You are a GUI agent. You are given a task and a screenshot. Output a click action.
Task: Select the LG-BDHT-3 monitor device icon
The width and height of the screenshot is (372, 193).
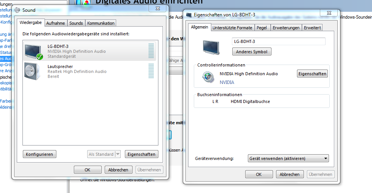click(34, 52)
